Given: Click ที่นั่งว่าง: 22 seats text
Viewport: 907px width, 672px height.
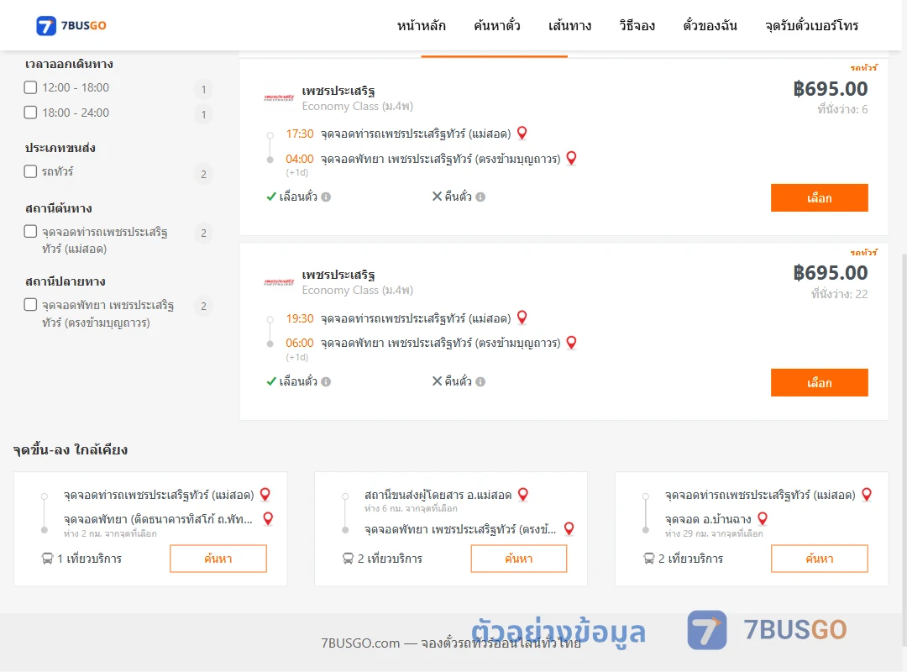Looking at the screenshot, I should coord(839,294).
